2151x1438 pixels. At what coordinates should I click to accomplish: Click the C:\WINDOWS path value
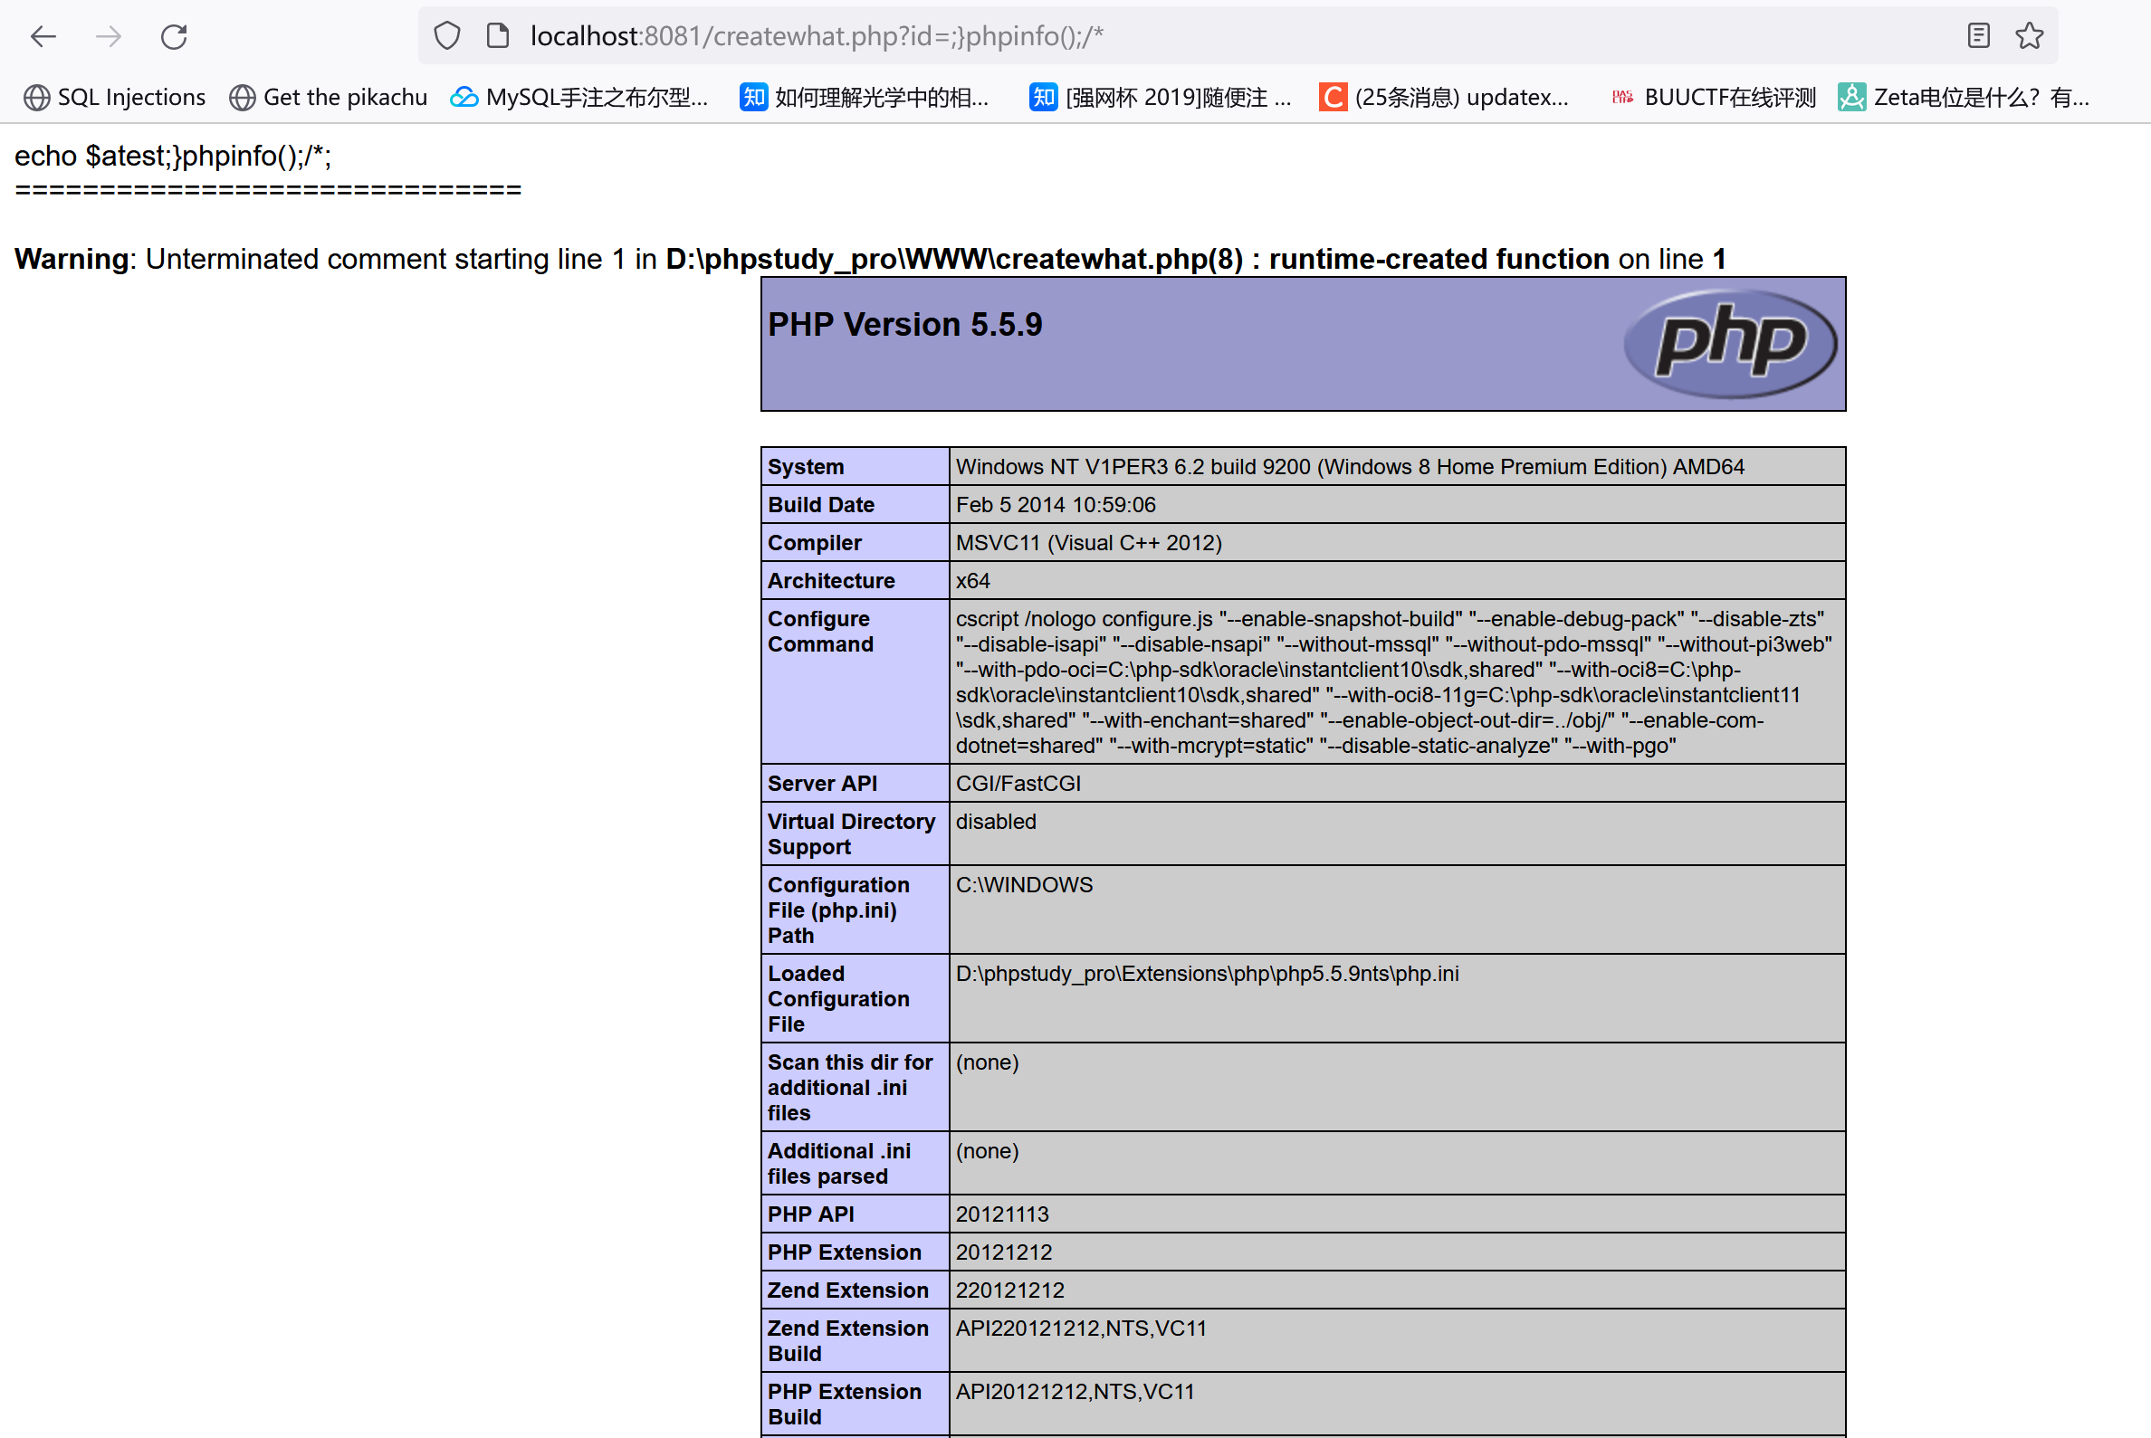pos(1024,885)
